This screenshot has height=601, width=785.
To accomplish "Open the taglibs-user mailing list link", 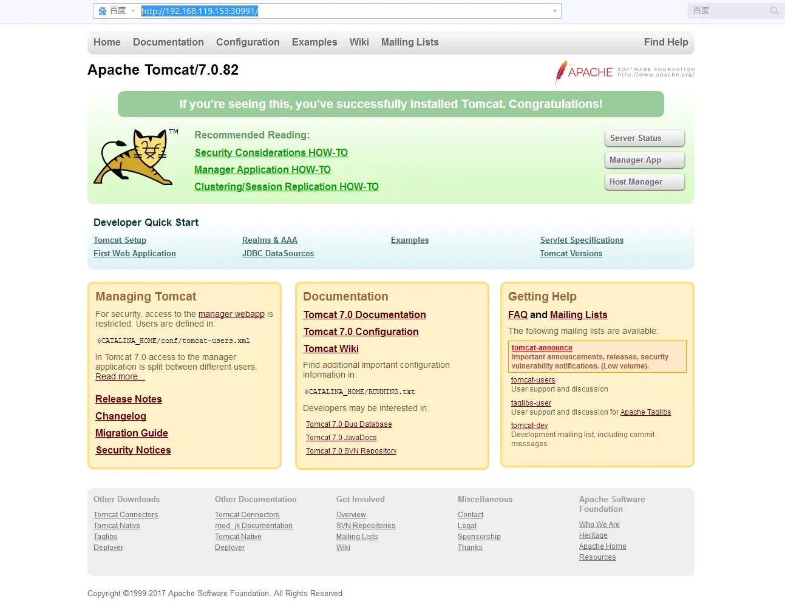I will 531,403.
